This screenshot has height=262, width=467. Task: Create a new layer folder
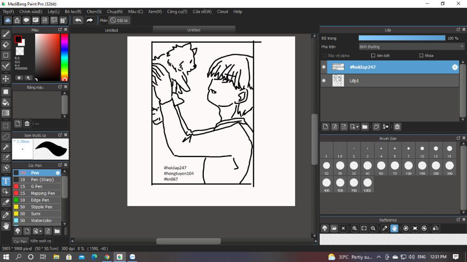pos(365,127)
